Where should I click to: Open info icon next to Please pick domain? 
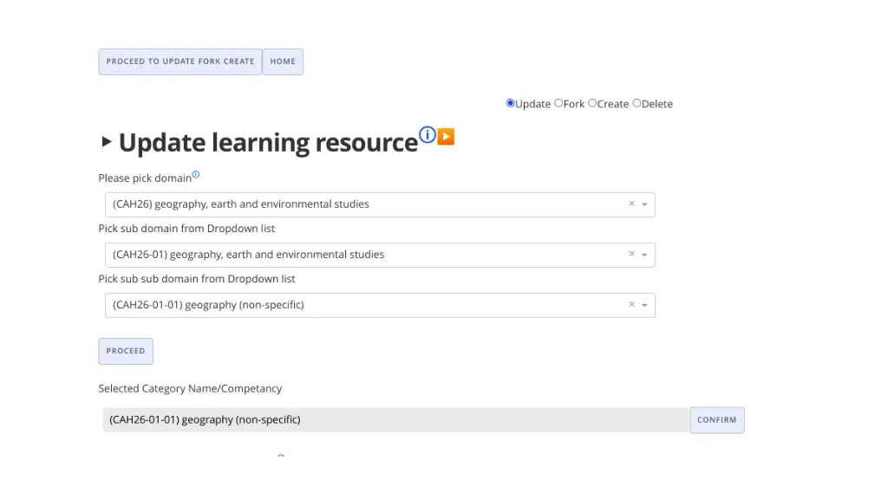click(196, 174)
